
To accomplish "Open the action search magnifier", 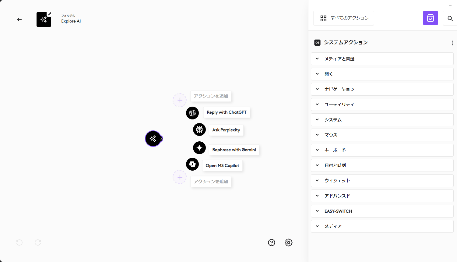I will [450, 18].
